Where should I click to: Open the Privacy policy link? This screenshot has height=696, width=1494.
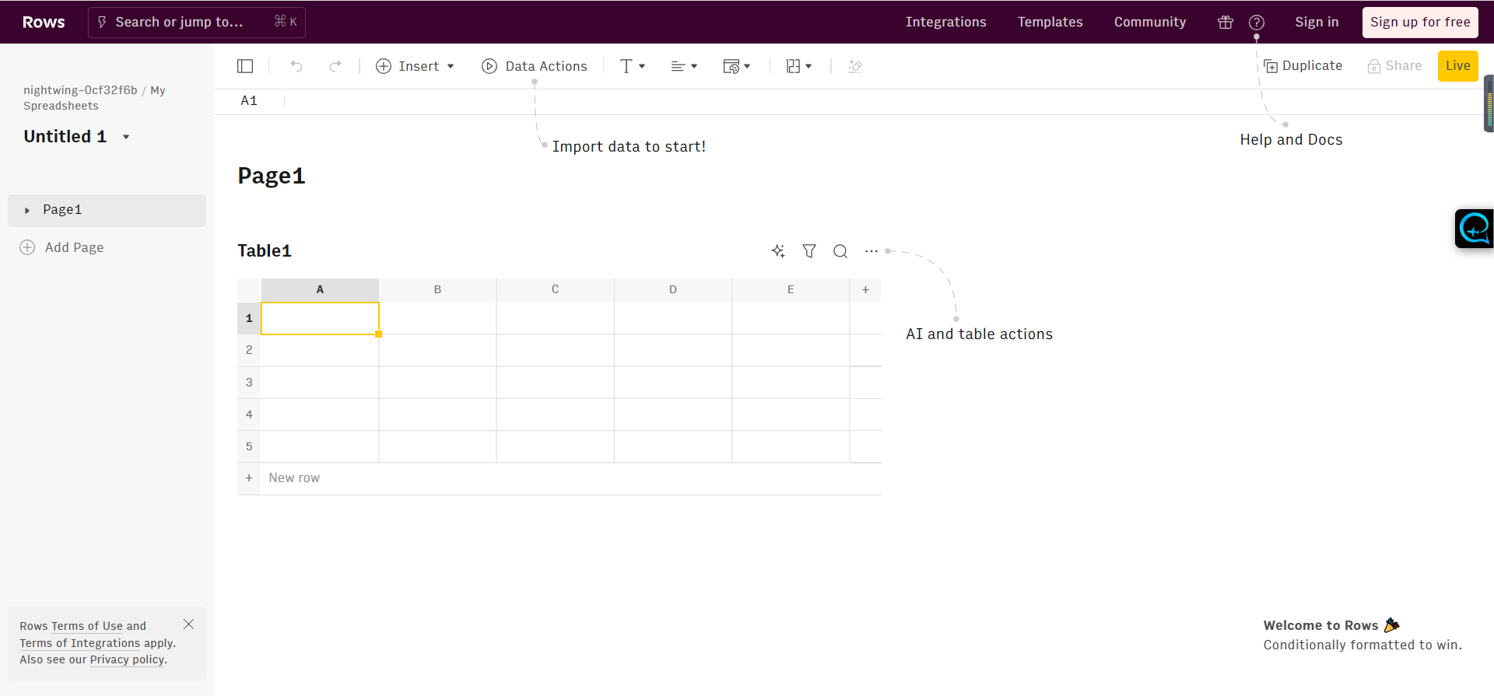click(x=127, y=659)
